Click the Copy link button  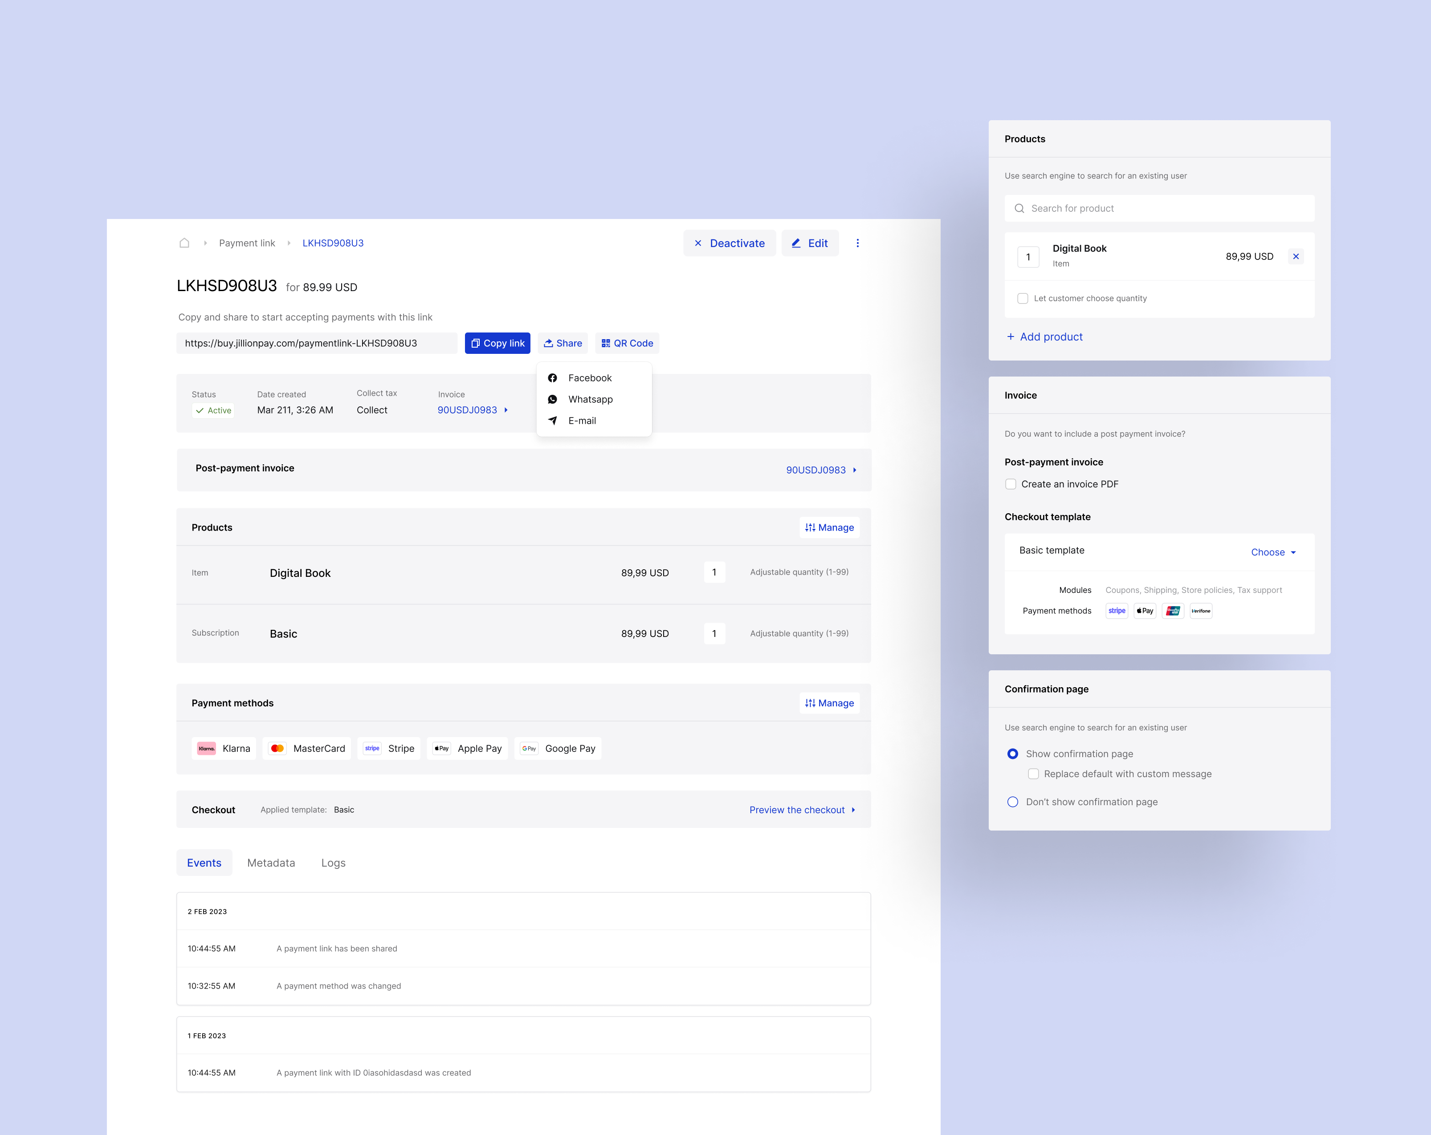tap(497, 343)
